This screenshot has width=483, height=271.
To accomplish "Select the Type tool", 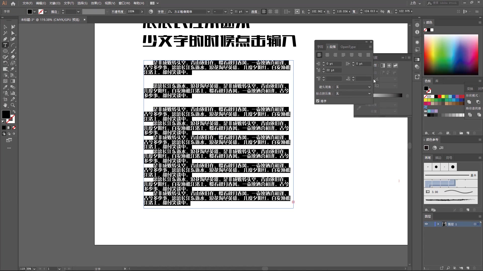I will point(5,45).
